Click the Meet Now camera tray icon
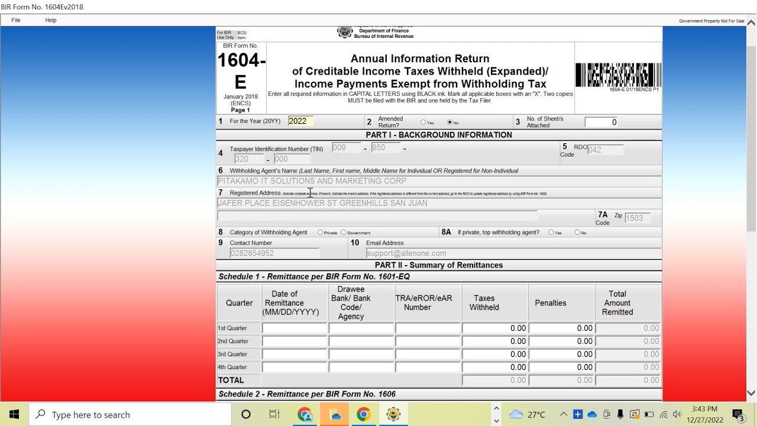Image resolution: width=757 pixels, height=426 pixels. pyautogui.click(x=606, y=414)
